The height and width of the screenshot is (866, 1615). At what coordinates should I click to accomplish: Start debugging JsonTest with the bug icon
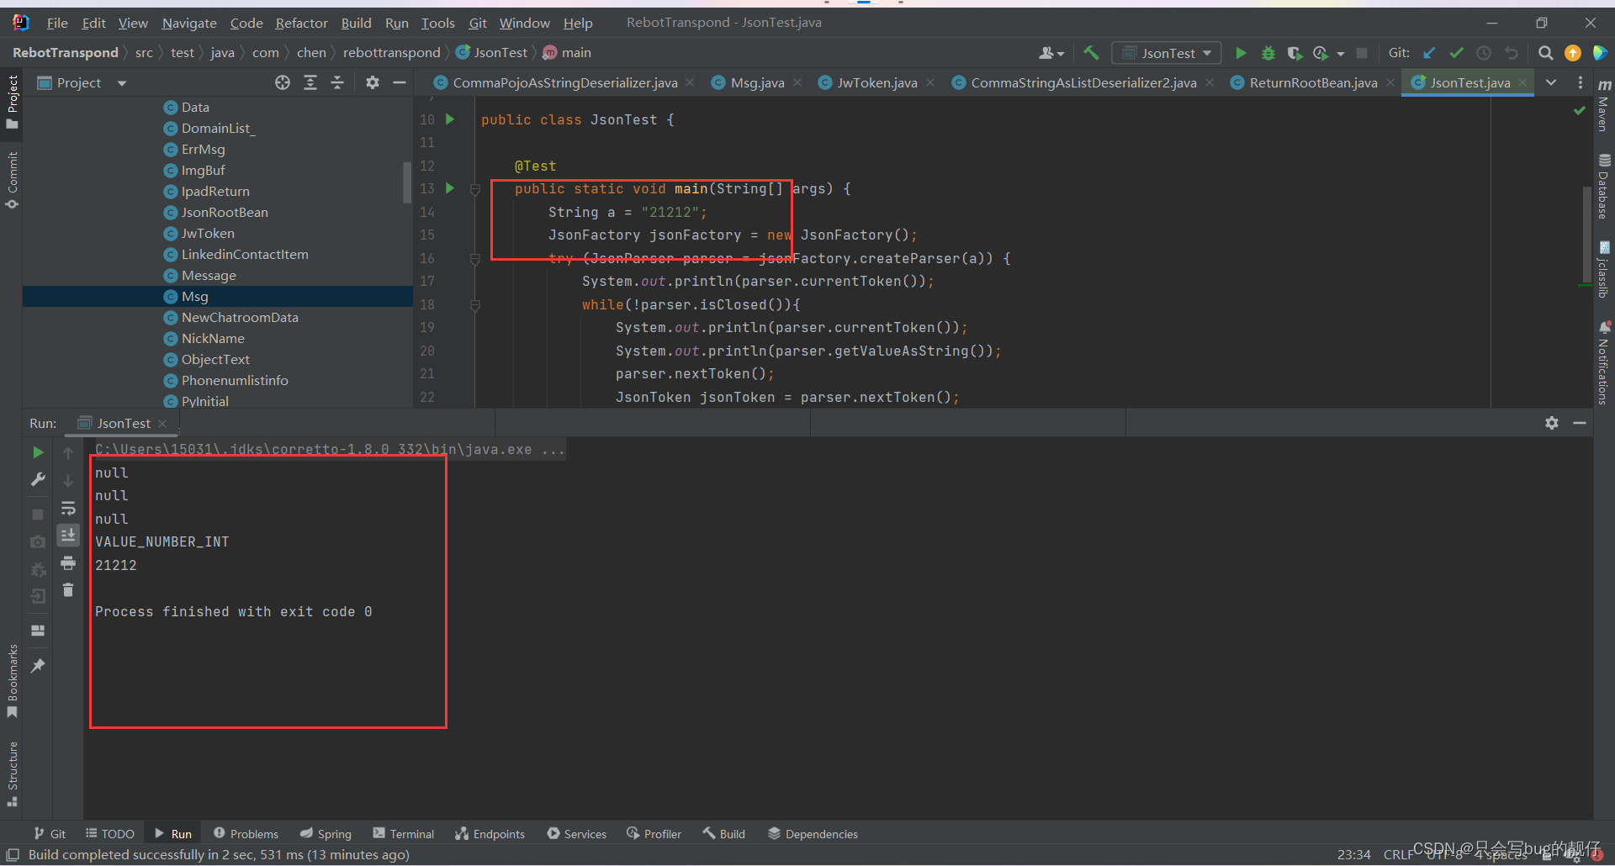tap(1268, 52)
